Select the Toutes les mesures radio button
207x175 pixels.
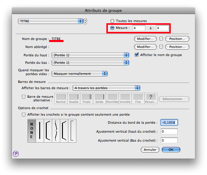click(112, 21)
